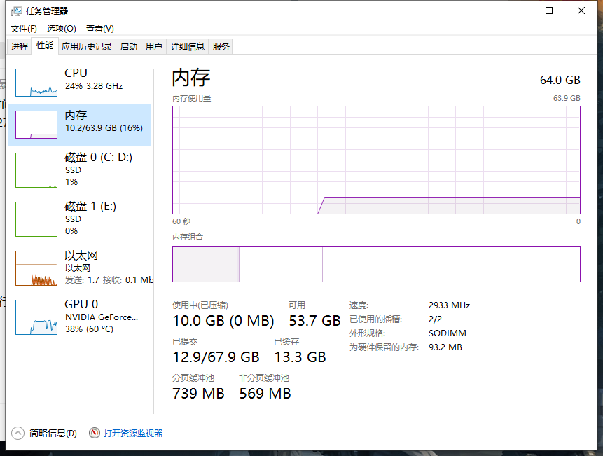Click the 10.2/63.9 GB (16%) memory text
This screenshot has width=603, height=456.
[x=104, y=127]
